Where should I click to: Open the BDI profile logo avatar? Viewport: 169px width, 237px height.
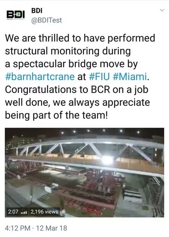click(16, 15)
